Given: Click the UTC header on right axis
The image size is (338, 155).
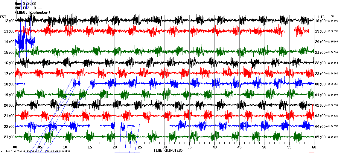Looking at the screenshot, I should point(321,17).
